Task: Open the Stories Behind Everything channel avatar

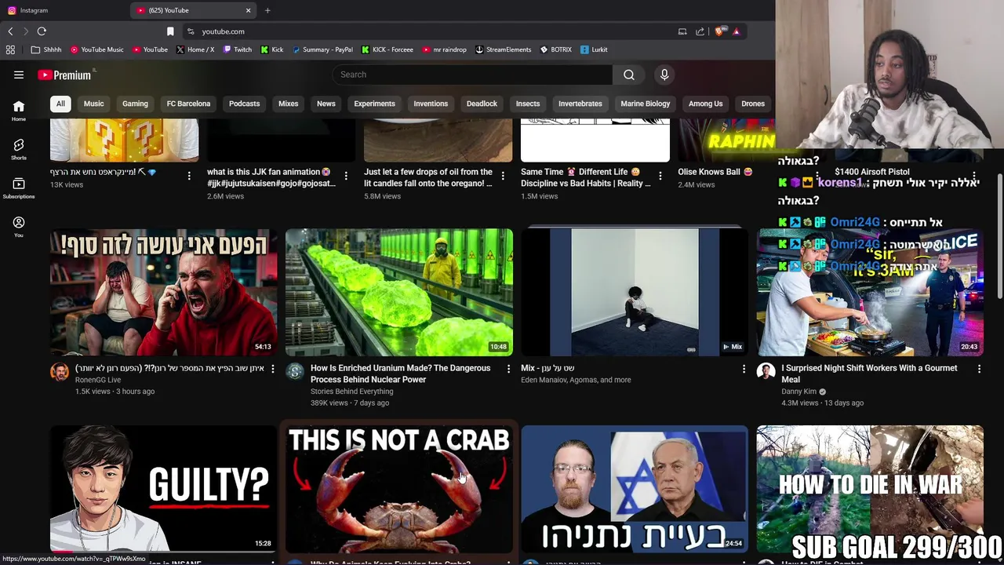Action: click(x=295, y=372)
